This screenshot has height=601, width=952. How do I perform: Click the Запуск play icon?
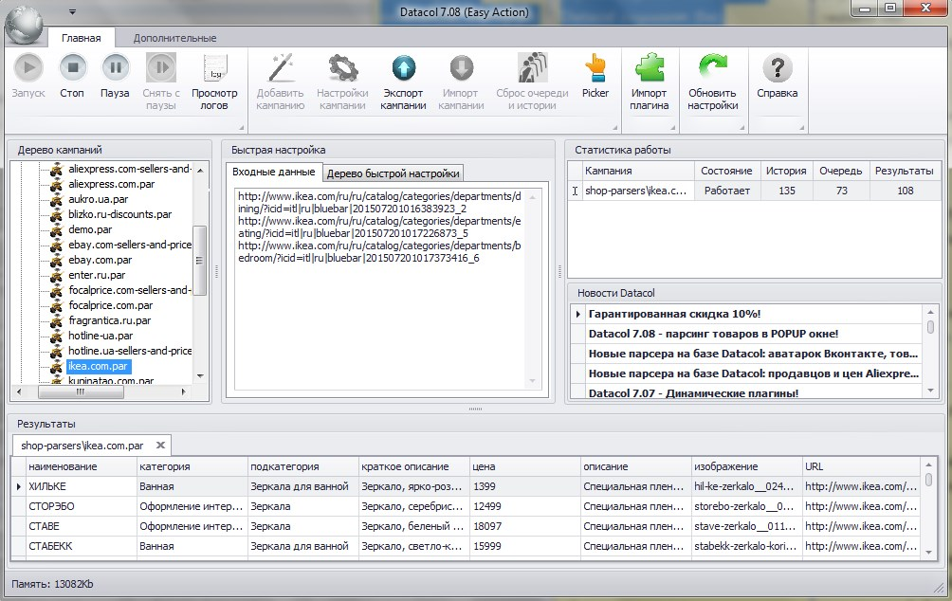click(x=28, y=67)
